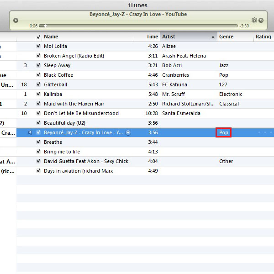The width and height of the screenshot is (274, 274).
Task: Select Don't Let Me Be Misunderstood
Action: click(81, 113)
